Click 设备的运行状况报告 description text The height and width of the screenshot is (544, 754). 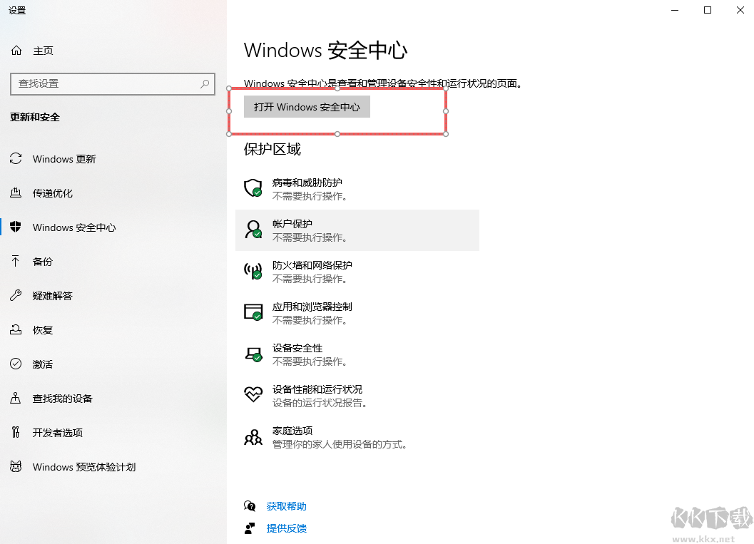320,403
